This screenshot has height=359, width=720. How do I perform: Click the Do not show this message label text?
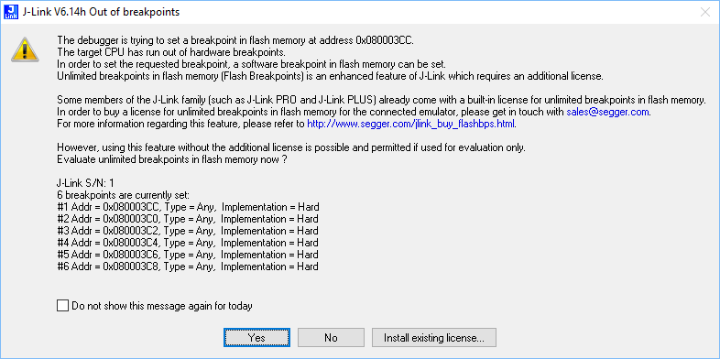coord(162,305)
